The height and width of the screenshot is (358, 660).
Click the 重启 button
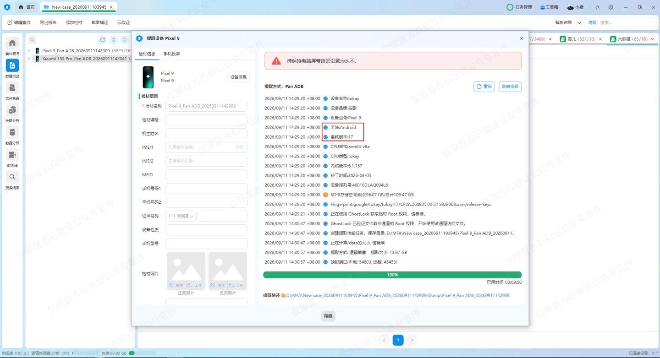[x=484, y=87]
